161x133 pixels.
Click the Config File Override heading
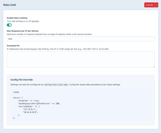[22, 80]
